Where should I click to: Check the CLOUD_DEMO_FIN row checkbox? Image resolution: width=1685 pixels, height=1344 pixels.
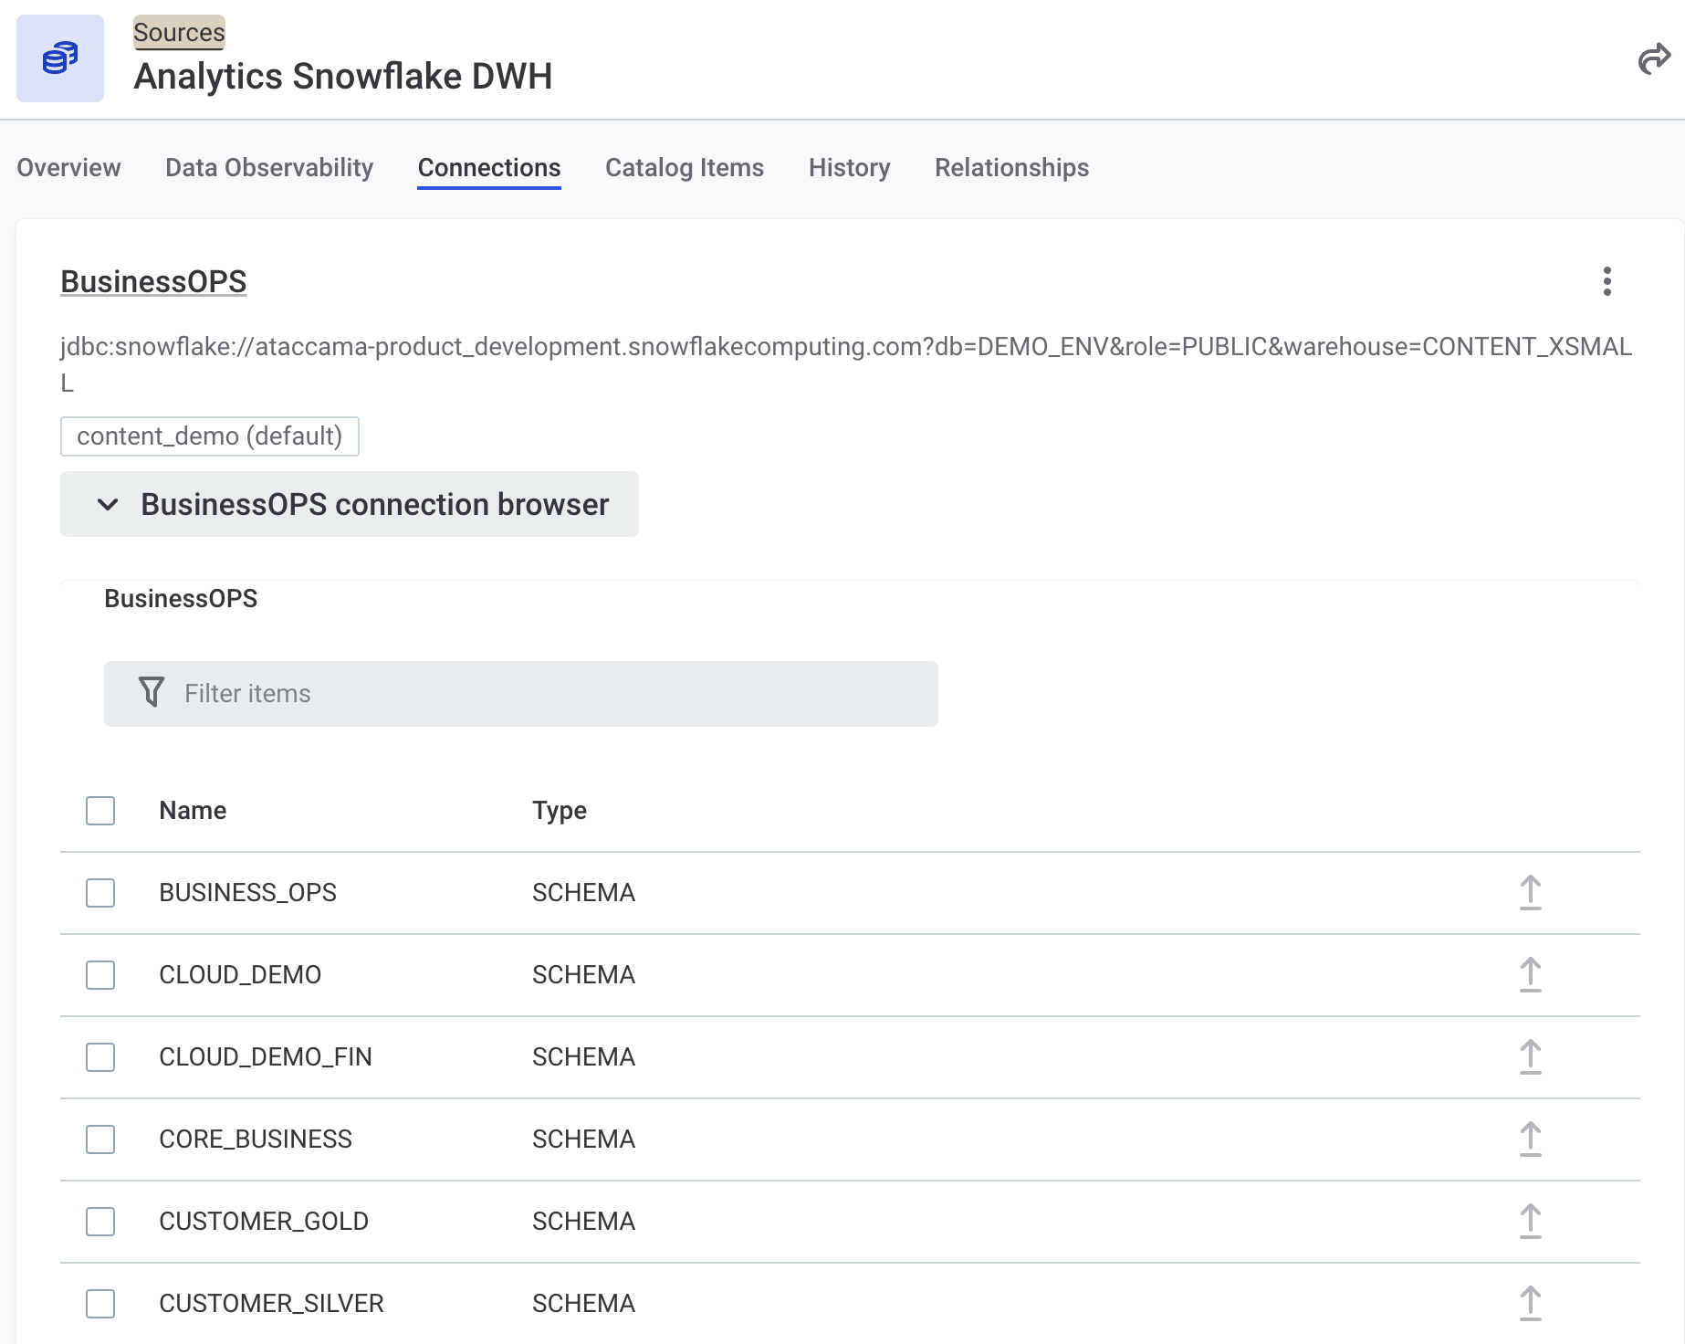point(100,1057)
